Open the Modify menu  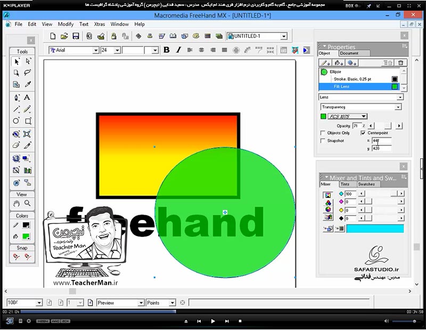(x=65, y=24)
